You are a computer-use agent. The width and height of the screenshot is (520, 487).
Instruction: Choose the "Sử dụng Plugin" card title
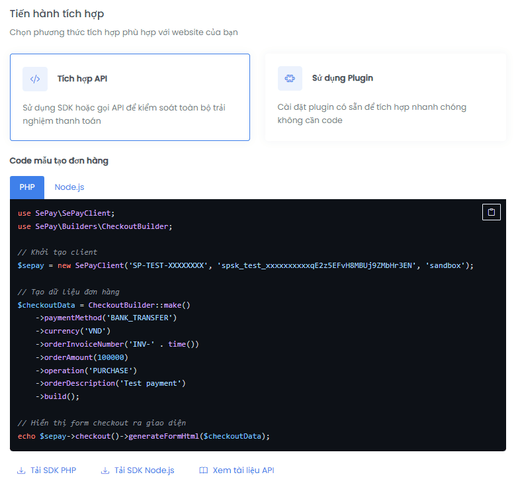point(343,78)
